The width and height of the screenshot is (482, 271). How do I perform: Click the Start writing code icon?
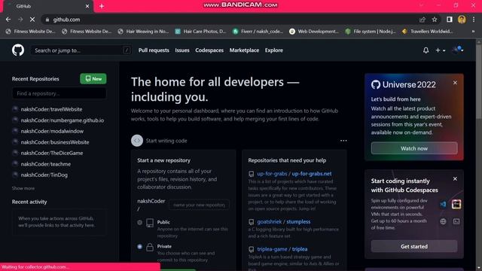click(137, 141)
